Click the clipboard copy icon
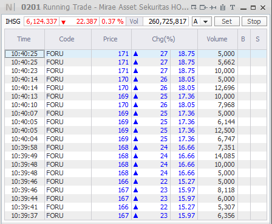272x224 pixels. coord(223,8)
